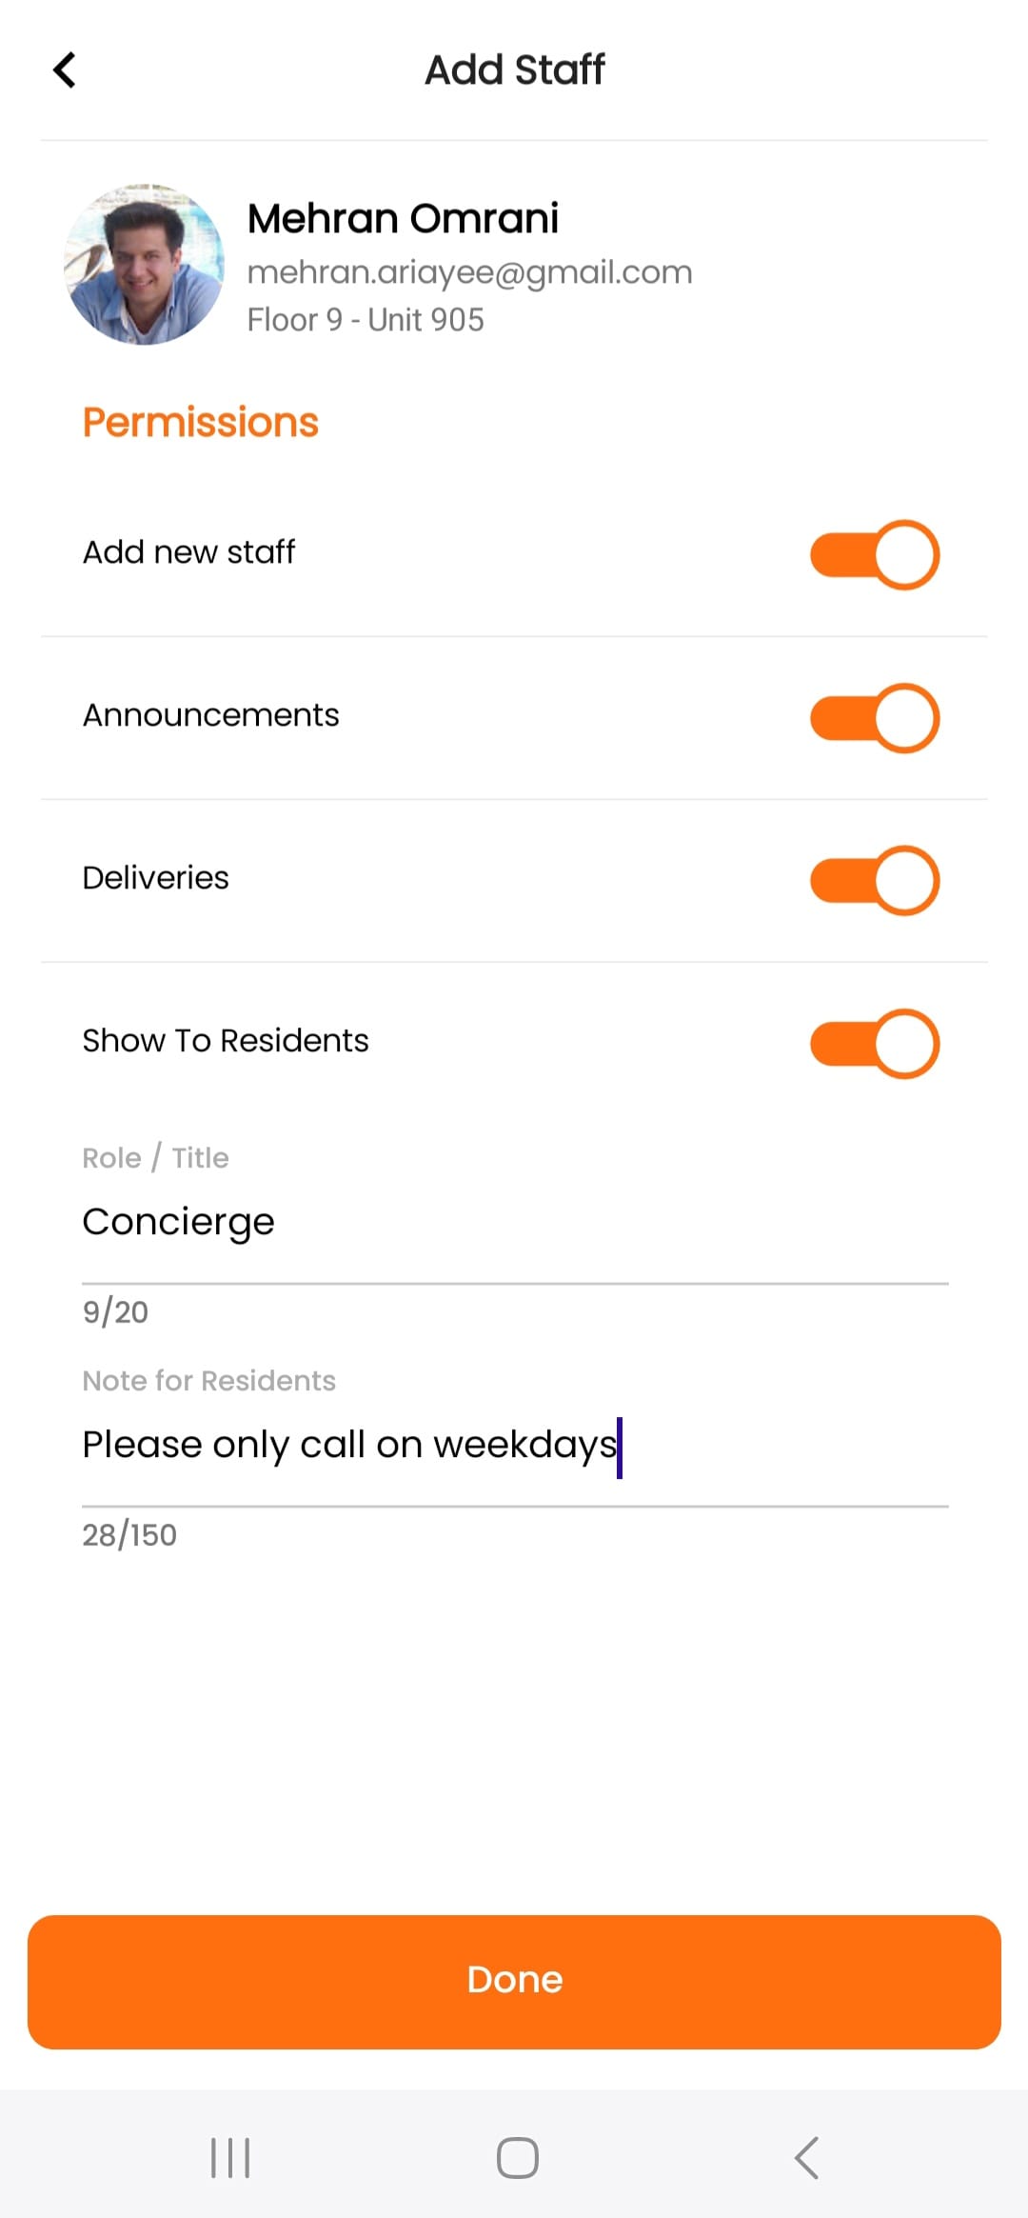Open Mehran Omrani's profile photo
Viewport: 1028px width, 2218px height.
click(144, 264)
